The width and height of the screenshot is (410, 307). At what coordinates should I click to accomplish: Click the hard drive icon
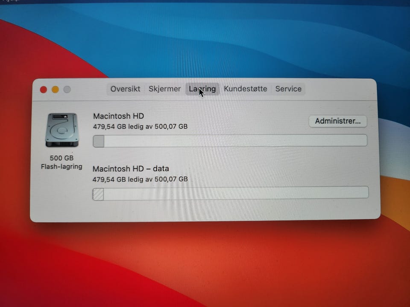point(62,130)
